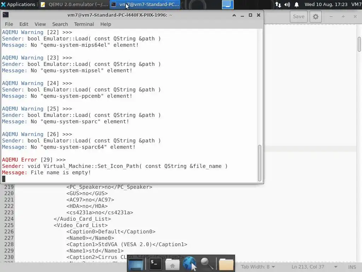Click the <GUS>no</GUS> line in the editor
This screenshot has width=362, height=272.
(x=87, y=193)
